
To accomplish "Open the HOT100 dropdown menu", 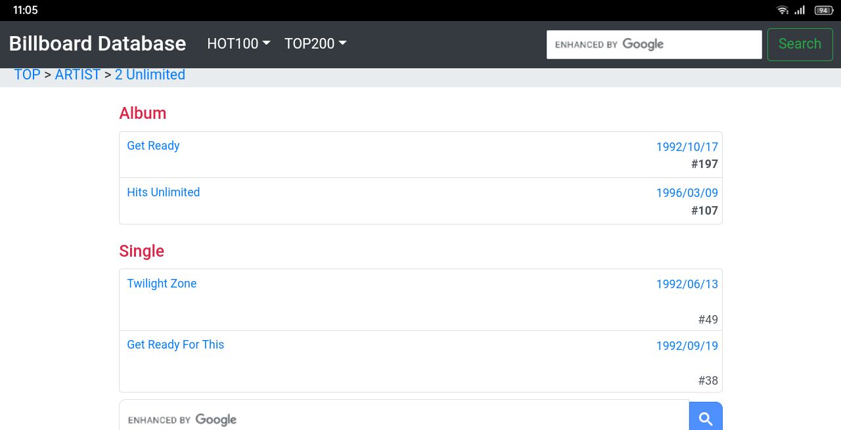I will pos(239,43).
